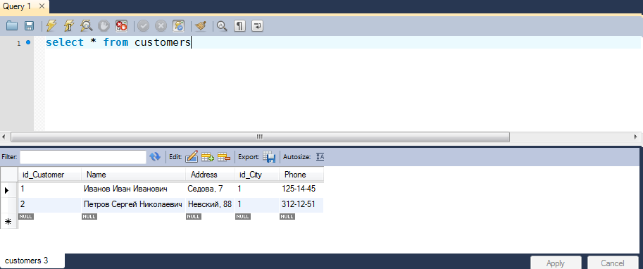The image size is (643, 269).
Task: Run Explain on the current statement
Action: (87, 26)
